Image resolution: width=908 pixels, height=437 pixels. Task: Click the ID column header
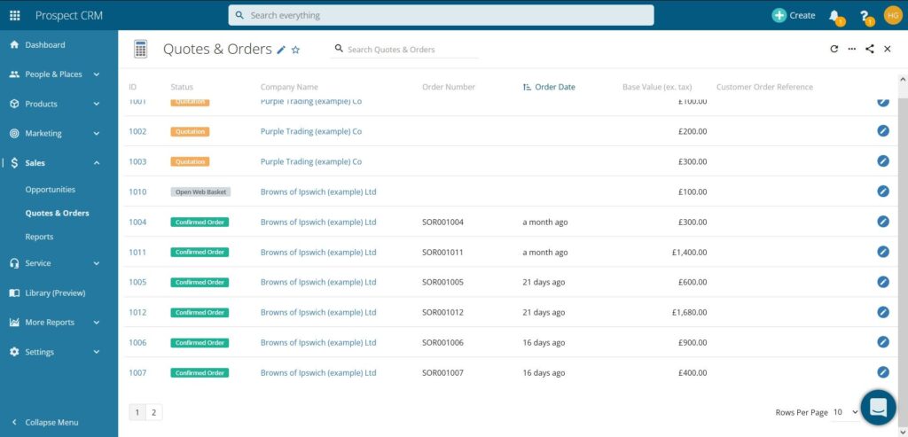click(x=133, y=88)
